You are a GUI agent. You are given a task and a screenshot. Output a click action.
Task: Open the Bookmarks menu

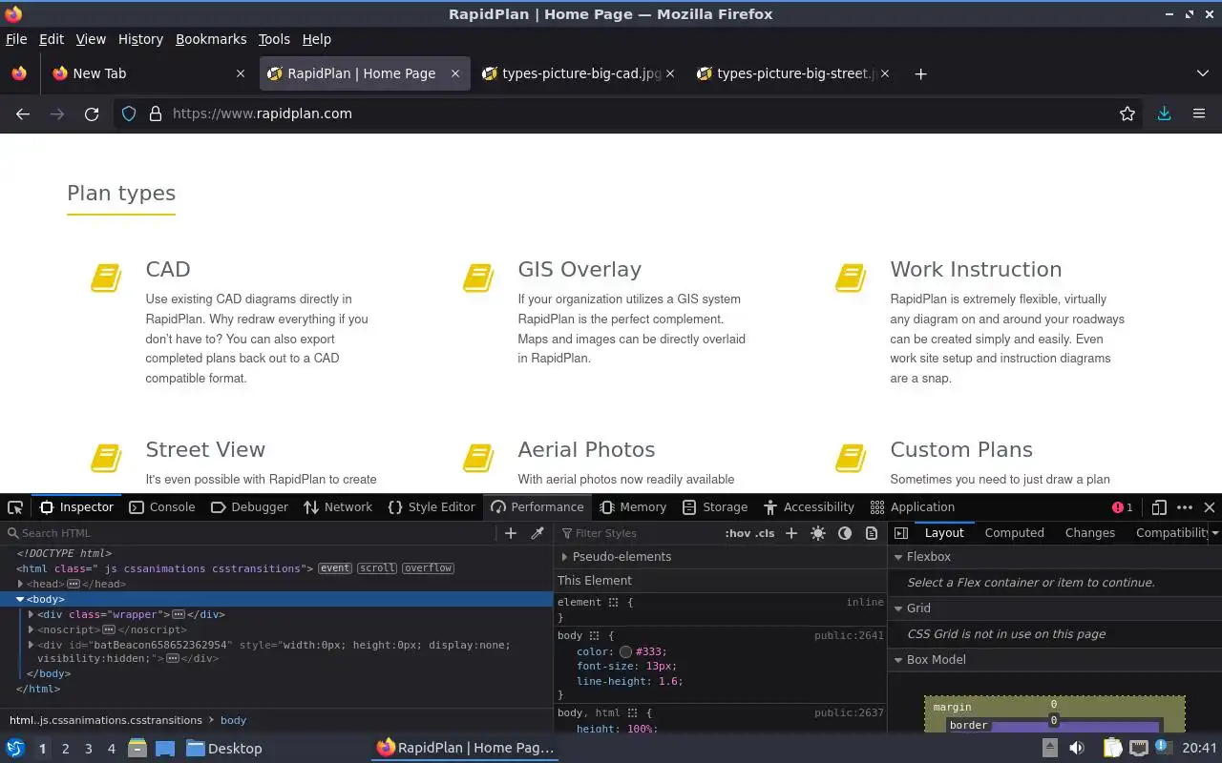point(211,39)
